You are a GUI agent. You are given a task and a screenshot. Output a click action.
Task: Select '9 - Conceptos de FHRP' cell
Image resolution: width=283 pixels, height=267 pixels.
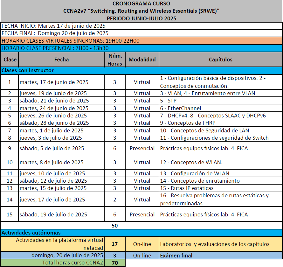point(221,123)
